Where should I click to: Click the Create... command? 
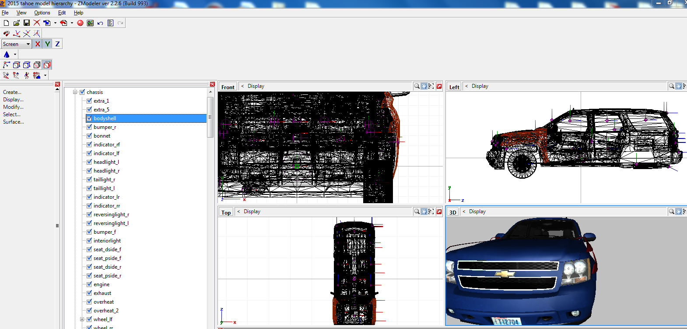(12, 92)
